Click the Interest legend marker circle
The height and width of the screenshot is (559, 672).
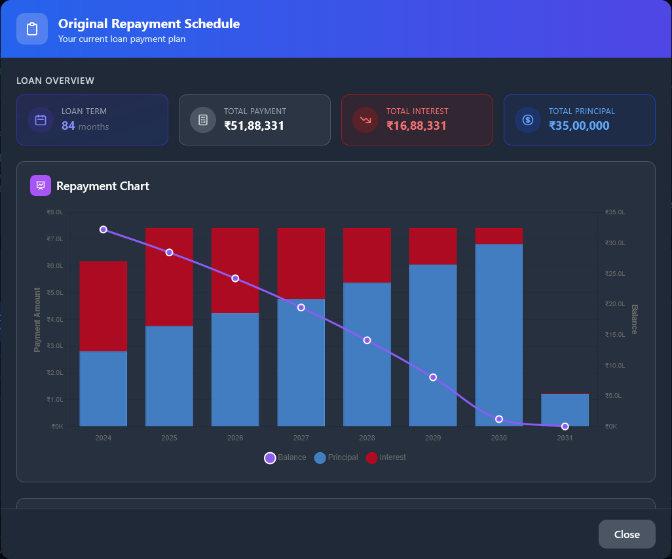pos(373,457)
